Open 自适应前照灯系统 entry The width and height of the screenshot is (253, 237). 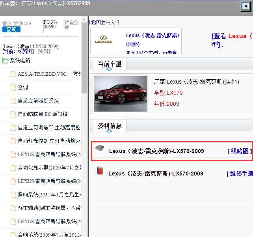38,101
